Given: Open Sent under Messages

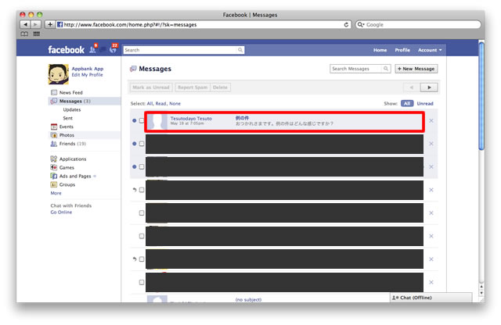Looking at the screenshot, I should pyautogui.click(x=68, y=118).
